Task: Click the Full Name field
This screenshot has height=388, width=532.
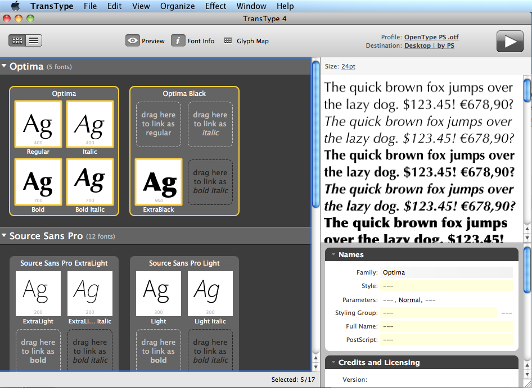Action: (446, 326)
